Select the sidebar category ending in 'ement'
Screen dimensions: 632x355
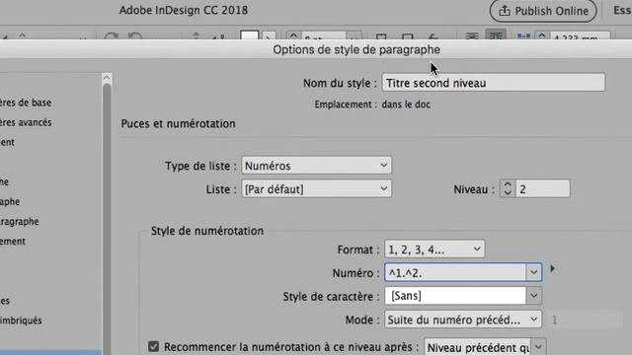click(13, 241)
